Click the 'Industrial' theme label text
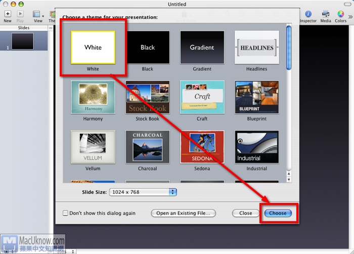Screen dimensions: 354x254 257,168
